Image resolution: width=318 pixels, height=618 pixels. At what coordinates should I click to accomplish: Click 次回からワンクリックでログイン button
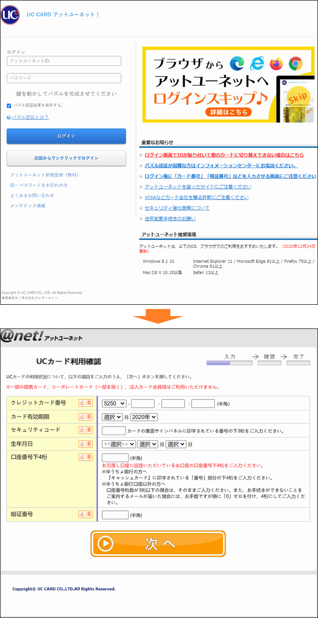66,158
